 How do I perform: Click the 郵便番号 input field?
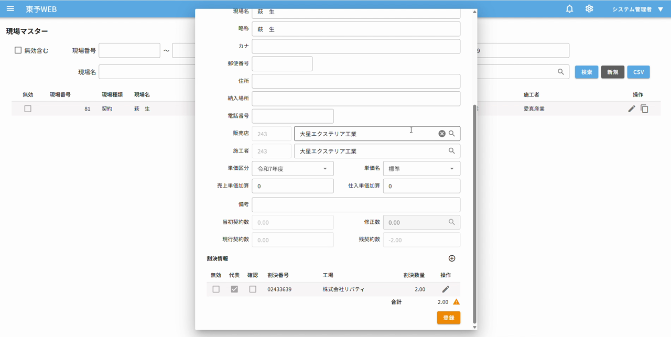(x=282, y=63)
